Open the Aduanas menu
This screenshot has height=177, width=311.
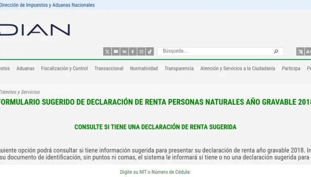(26, 68)
